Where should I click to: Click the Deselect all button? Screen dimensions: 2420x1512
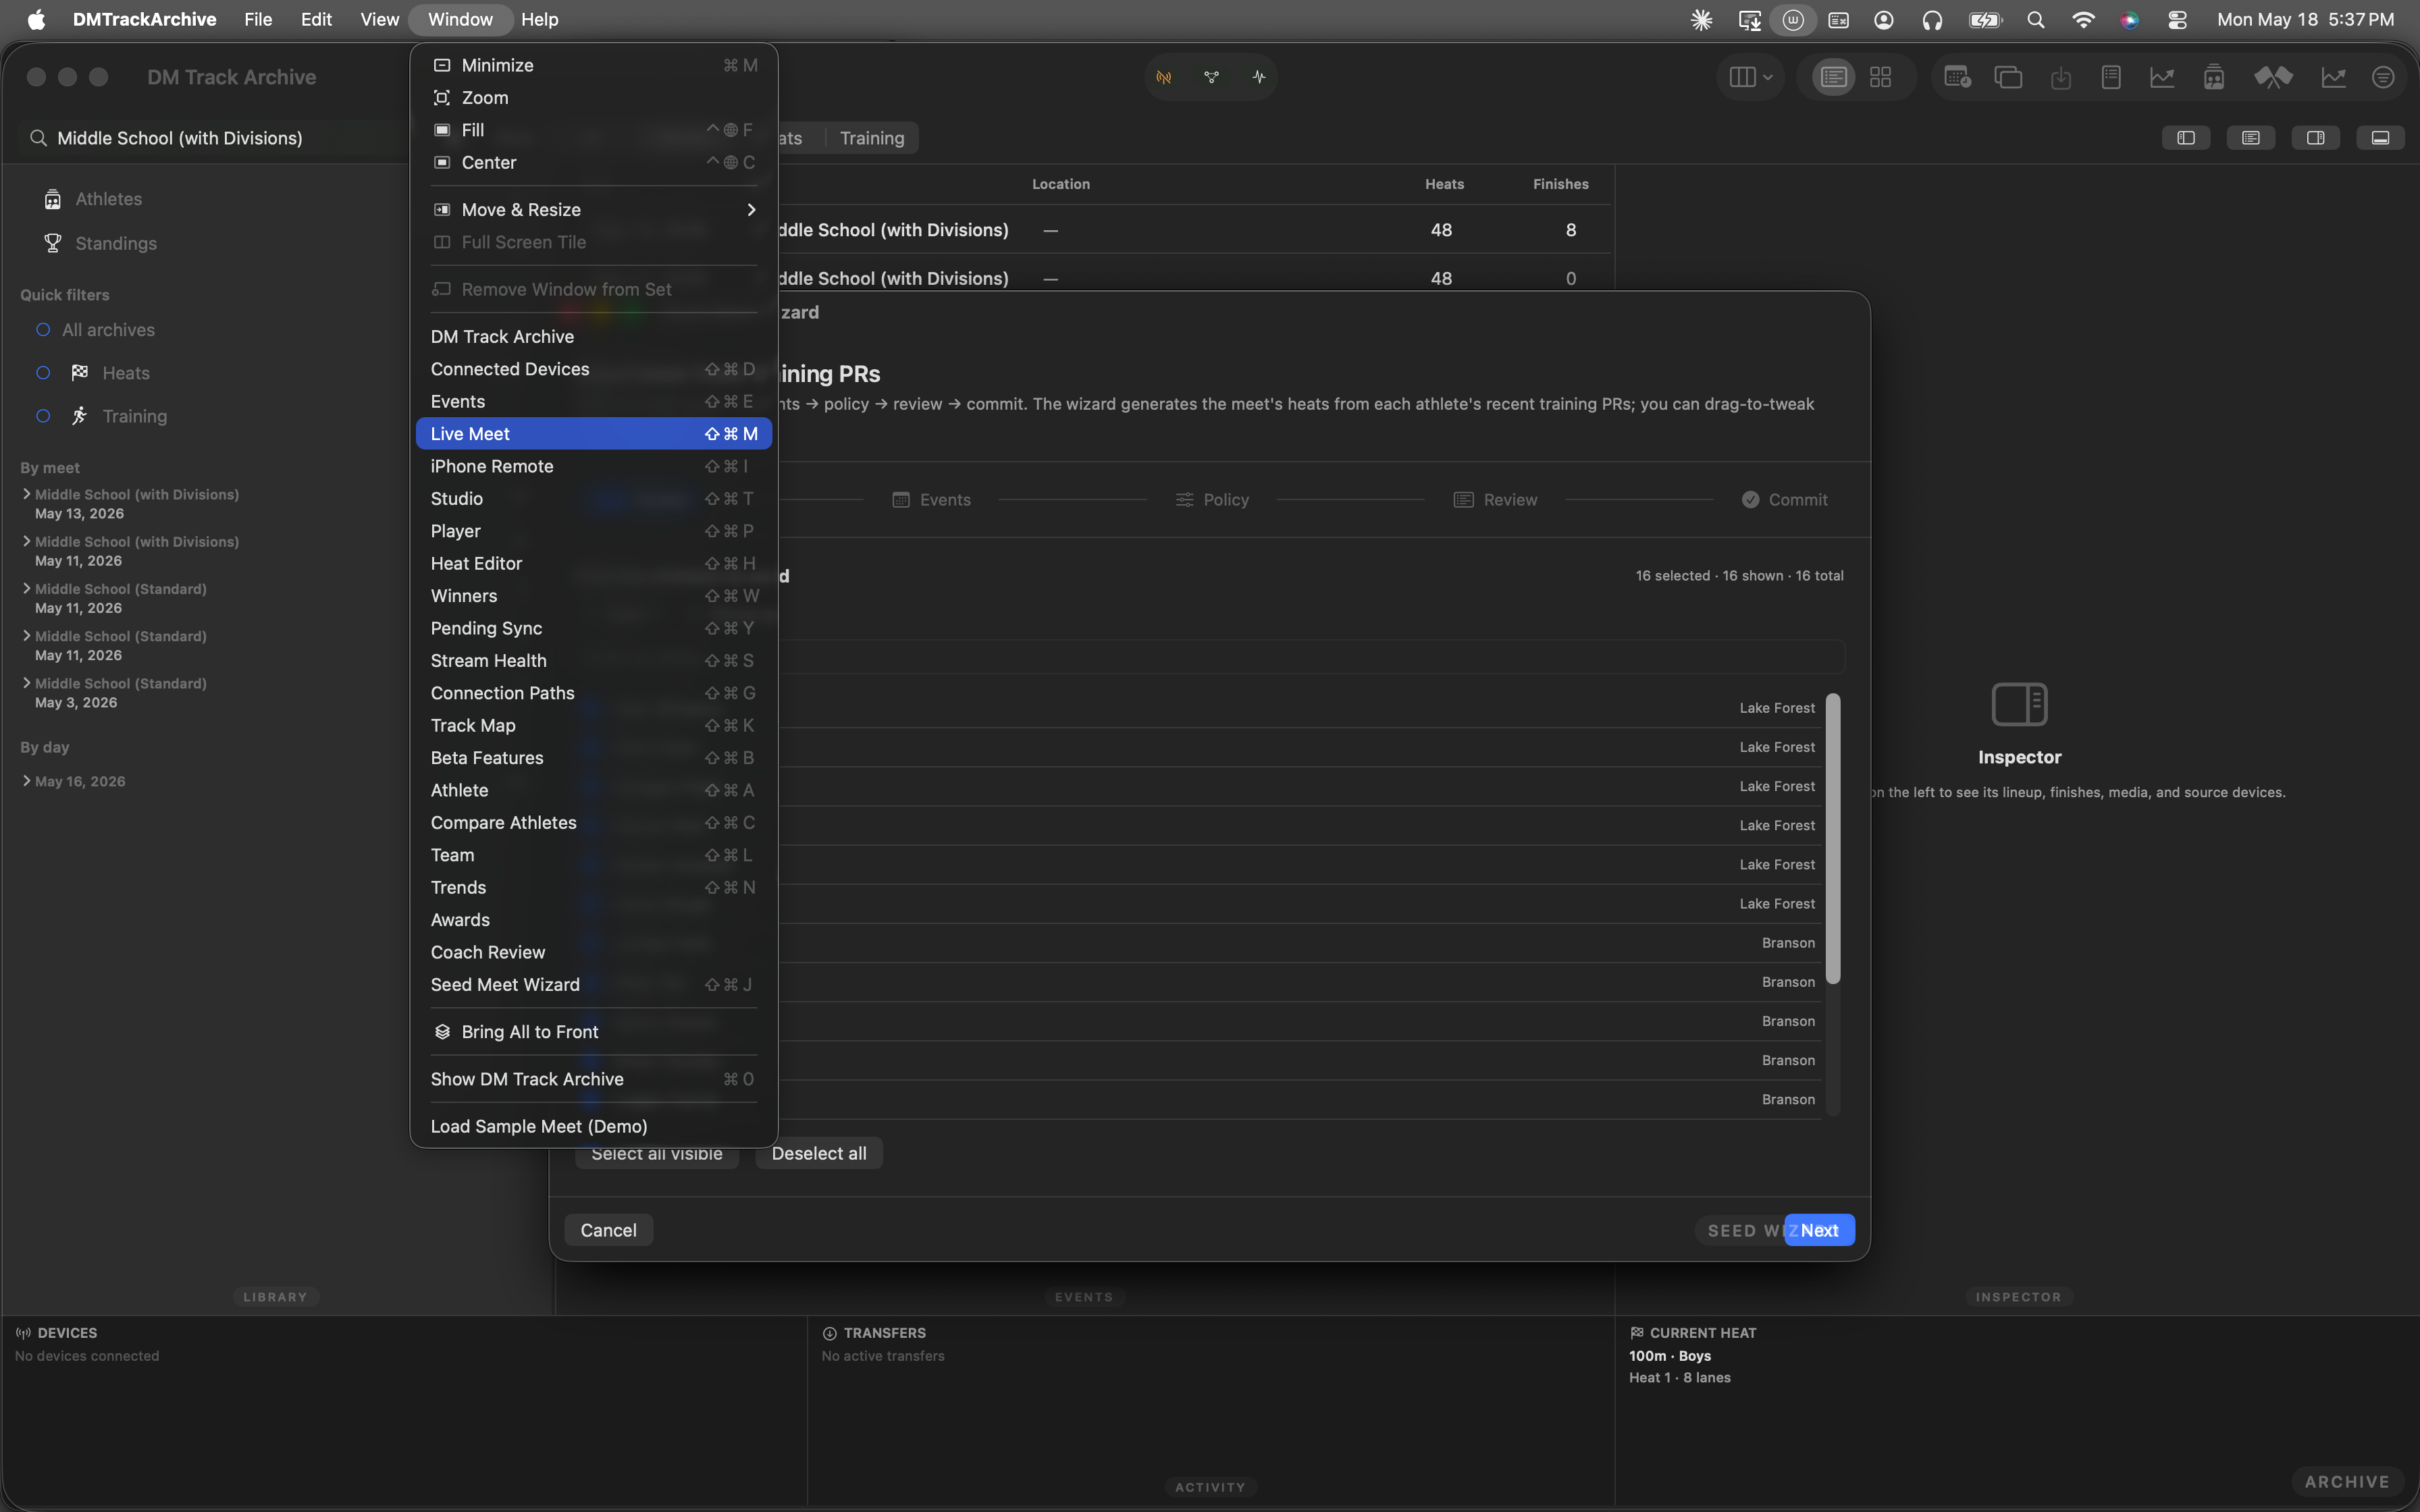(819, 1154)
